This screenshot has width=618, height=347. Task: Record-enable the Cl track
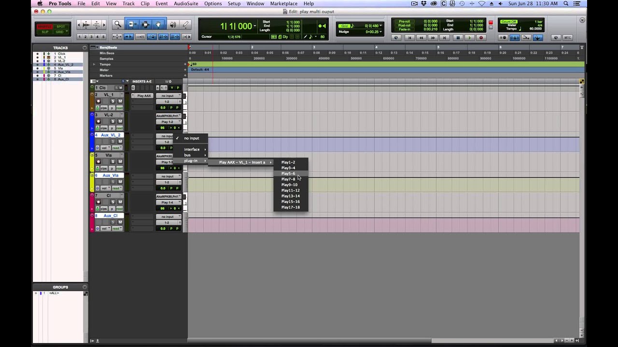click(x=98, y=202)
